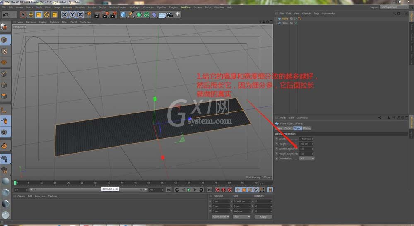This screenshot has width=414, height=226.
Task: Open the Size mode dropdown
Action: (242, 217)
